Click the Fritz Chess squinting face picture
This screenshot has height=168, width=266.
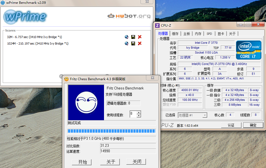[x=86, y=102]
